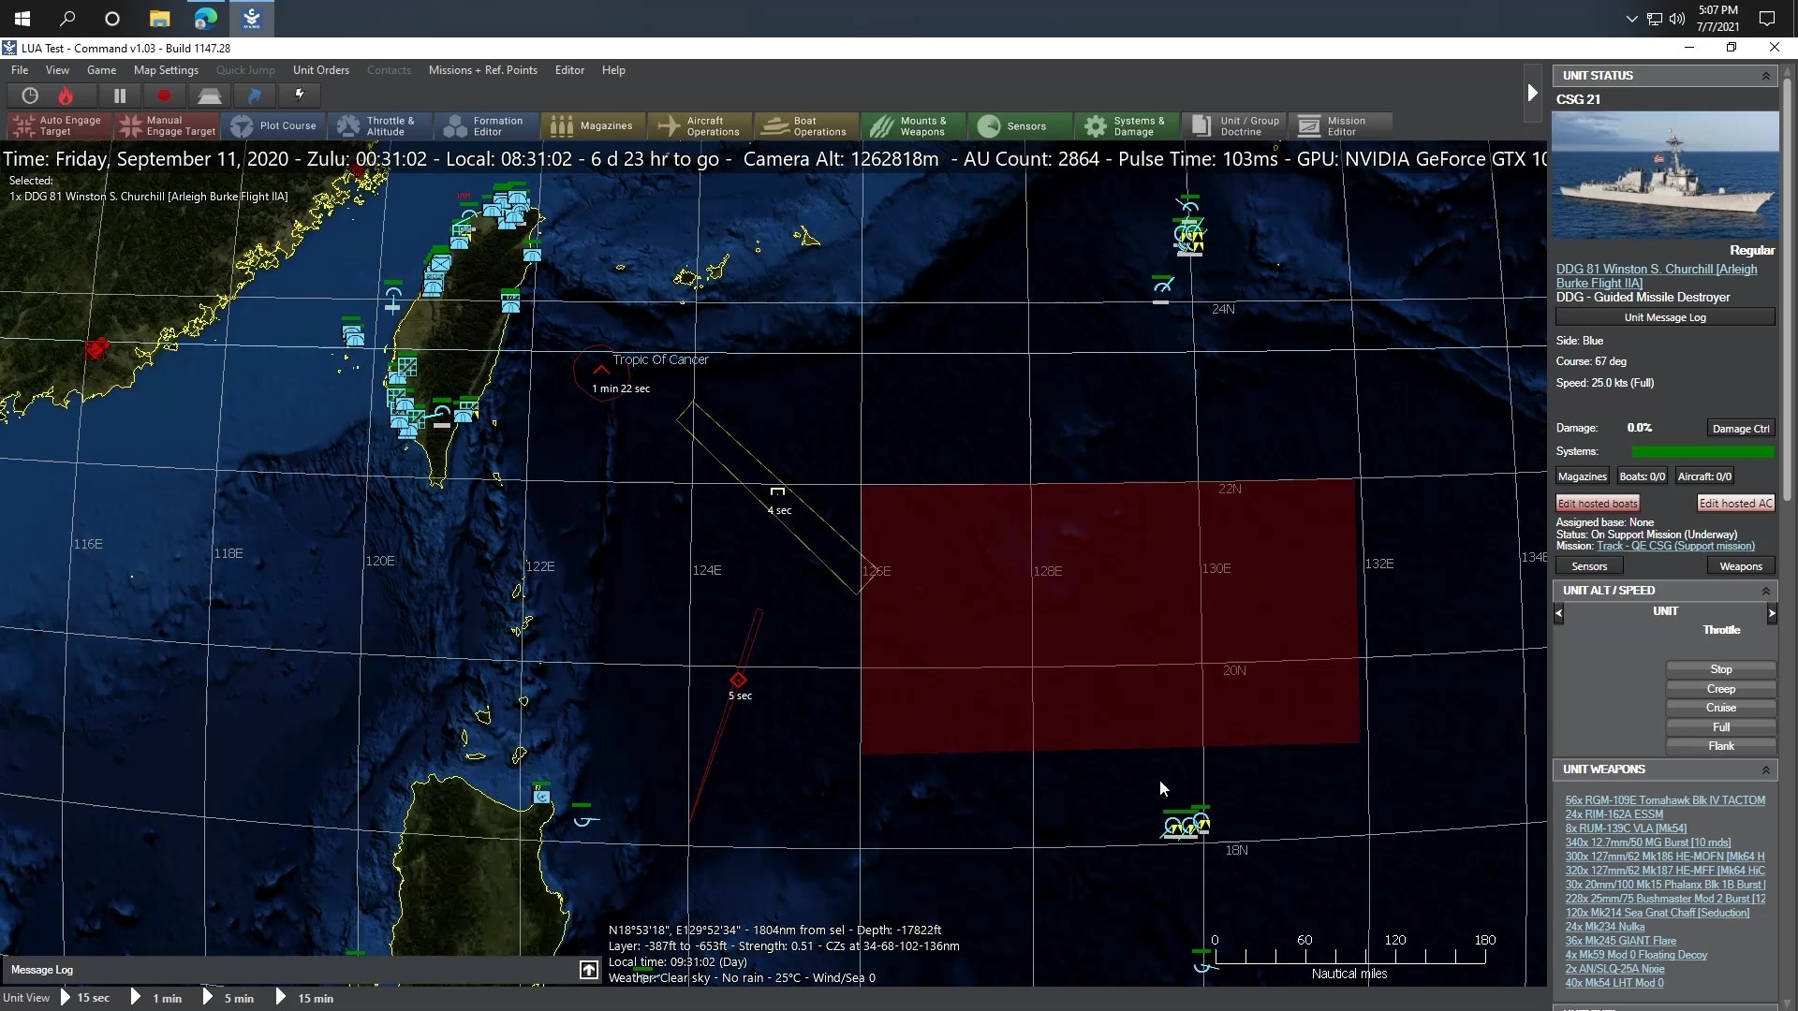Set time compression to 15 min
The image size is (1798, 1011).
(305, 998)
